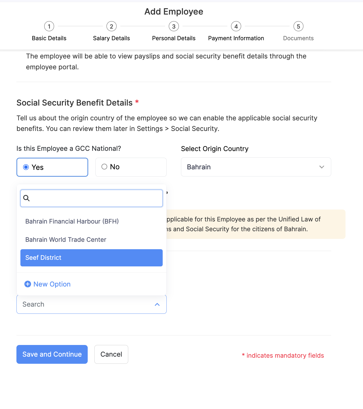Screen dimensions: 363x409
Task: Go to Salary Details step label
Action: pos(112,38)
